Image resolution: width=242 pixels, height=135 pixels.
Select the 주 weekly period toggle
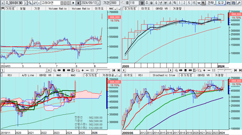[147, 3]
